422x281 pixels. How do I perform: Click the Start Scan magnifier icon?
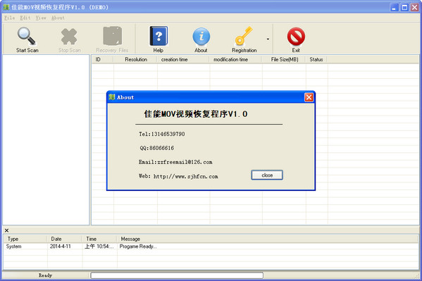[x=26, y=36]
